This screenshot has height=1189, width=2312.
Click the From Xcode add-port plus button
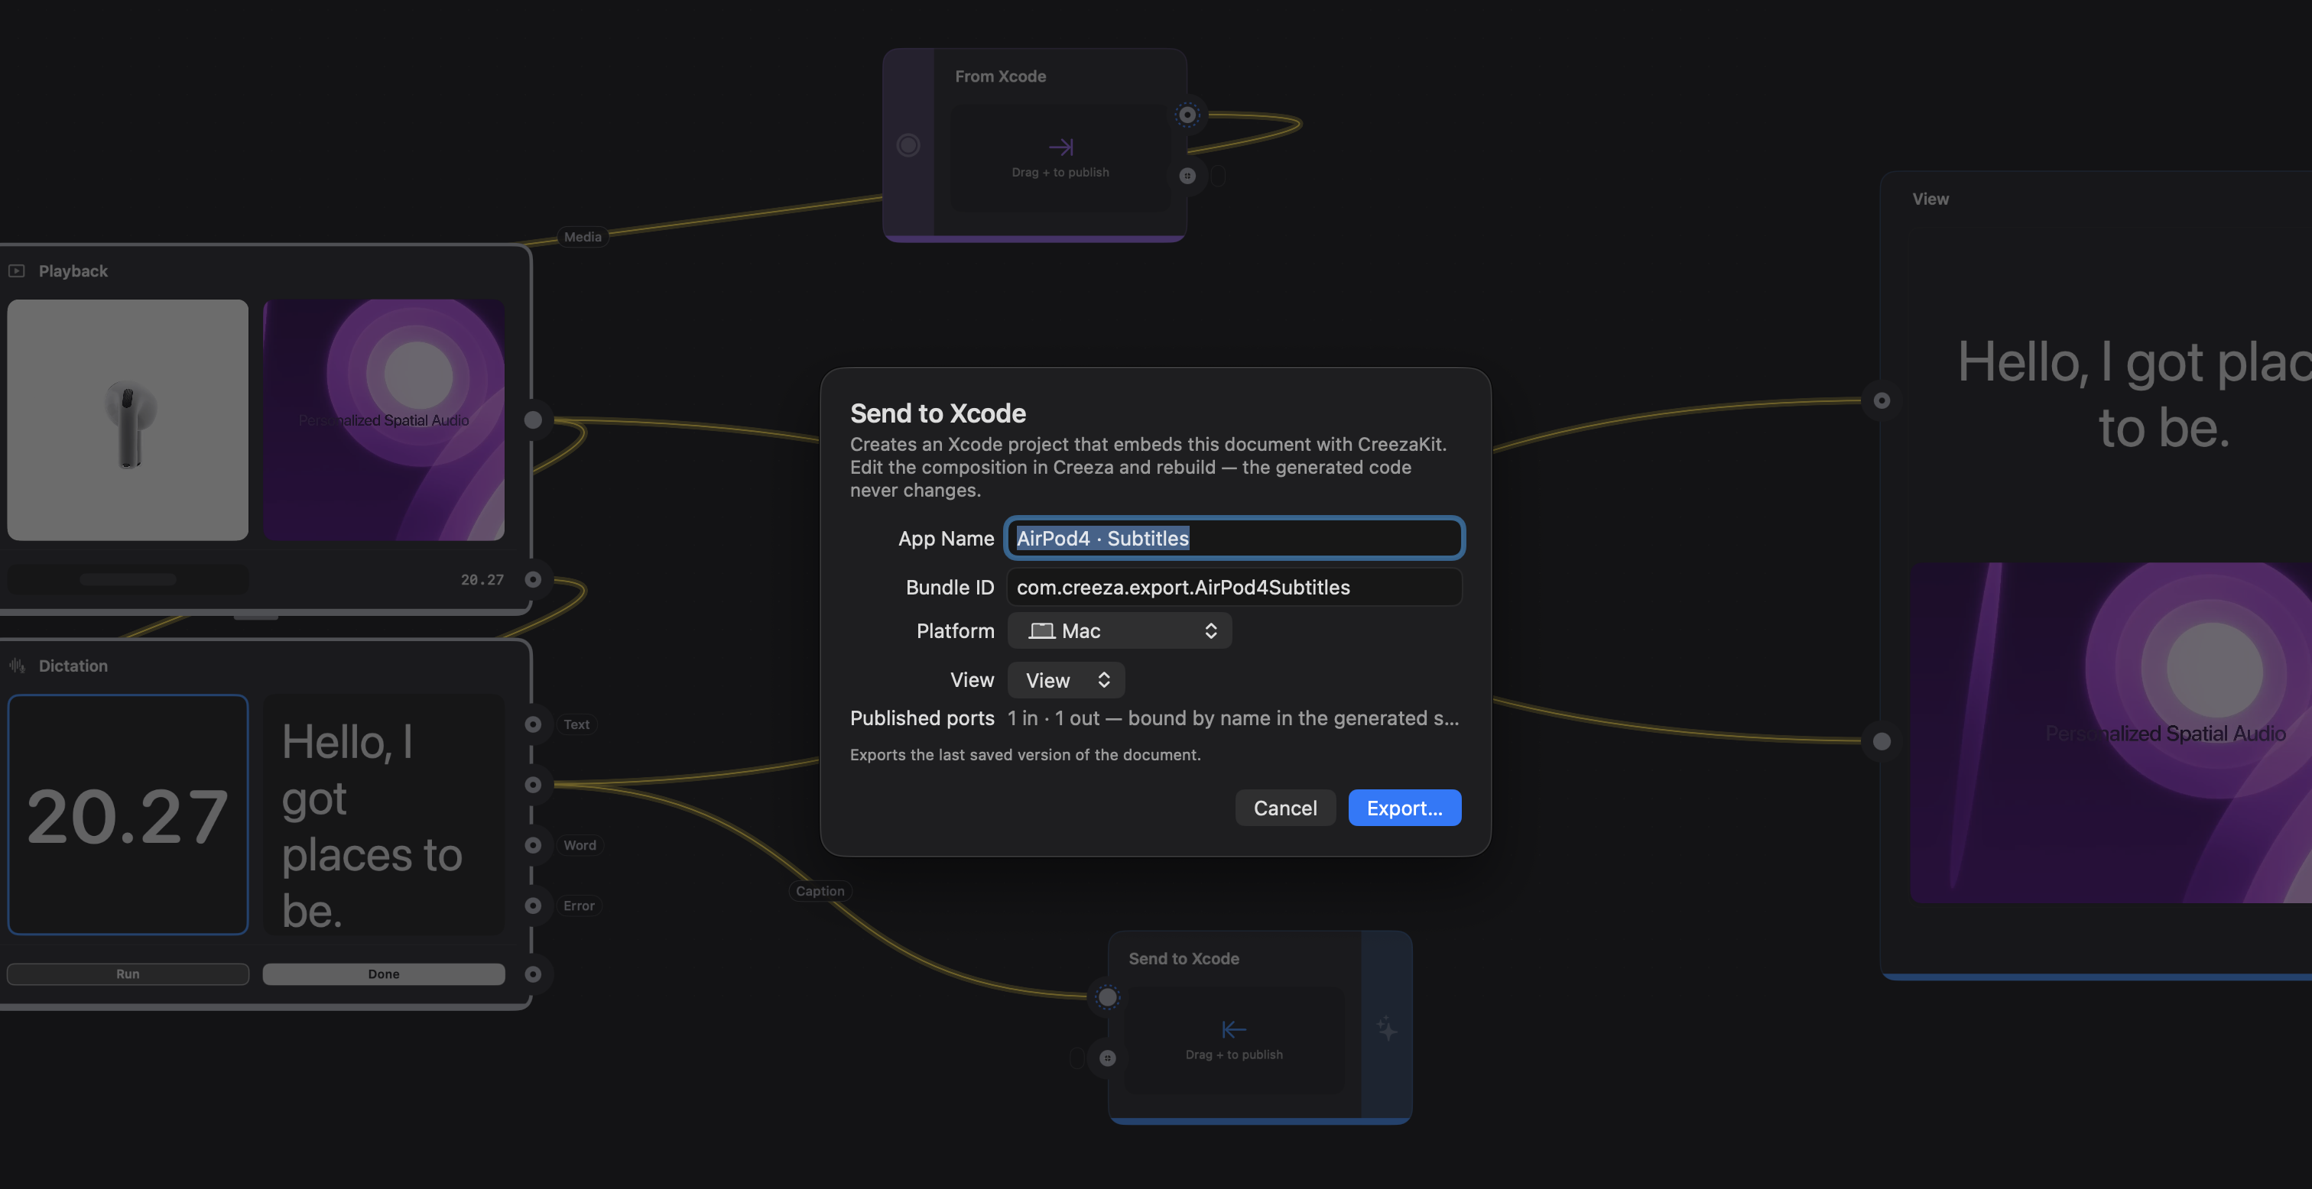point(1187,176)
